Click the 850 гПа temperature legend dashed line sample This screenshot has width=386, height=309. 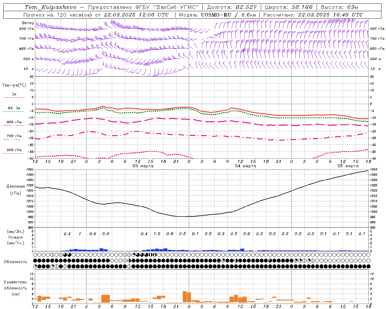[x=14, y=126]
